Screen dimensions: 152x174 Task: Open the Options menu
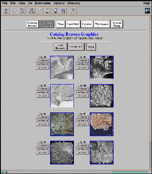(x=59, y=3)
